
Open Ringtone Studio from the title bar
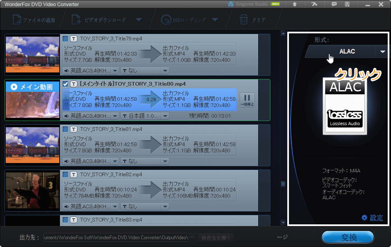point(254,4)
